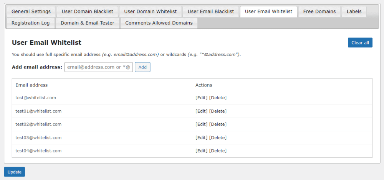This screenshot has width=384, height=180.
Task: Go to User Email Blacklist tab
Action: click(x=211, y=11)
